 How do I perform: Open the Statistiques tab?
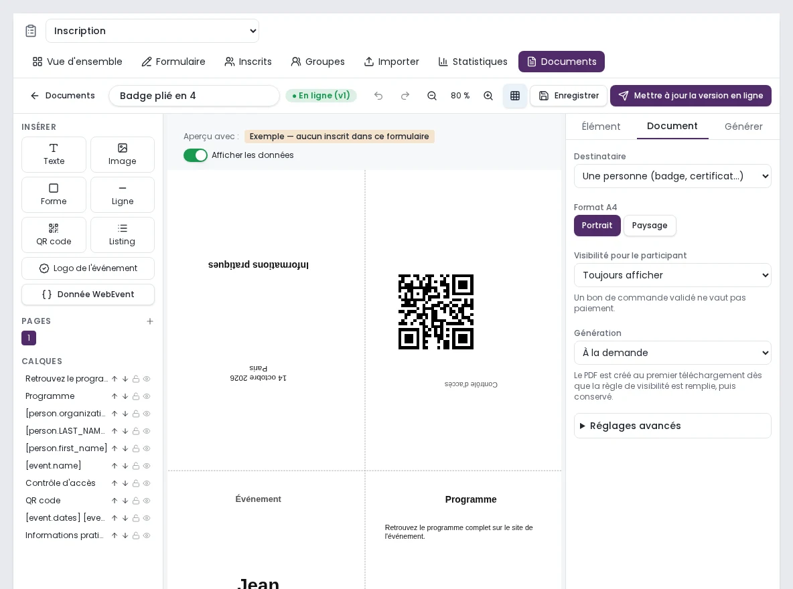point(472,62)
